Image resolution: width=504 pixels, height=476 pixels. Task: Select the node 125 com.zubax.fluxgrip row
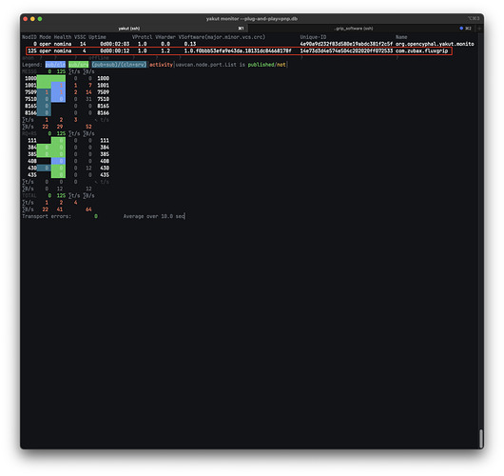pyautogui.click(x=239, y=50)
